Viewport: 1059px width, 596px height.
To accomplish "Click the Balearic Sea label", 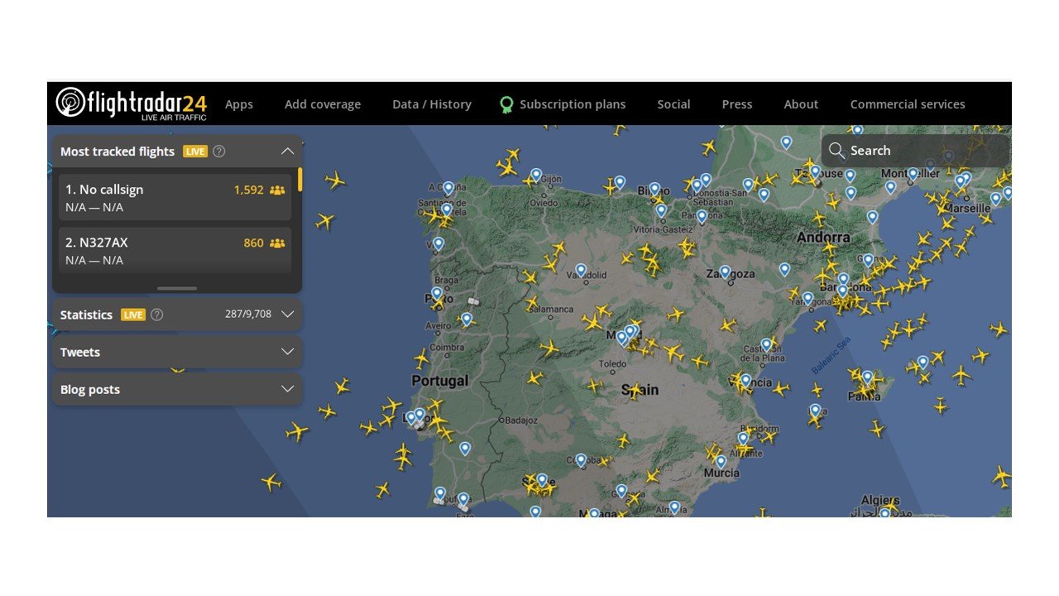I will click(830, 356).
